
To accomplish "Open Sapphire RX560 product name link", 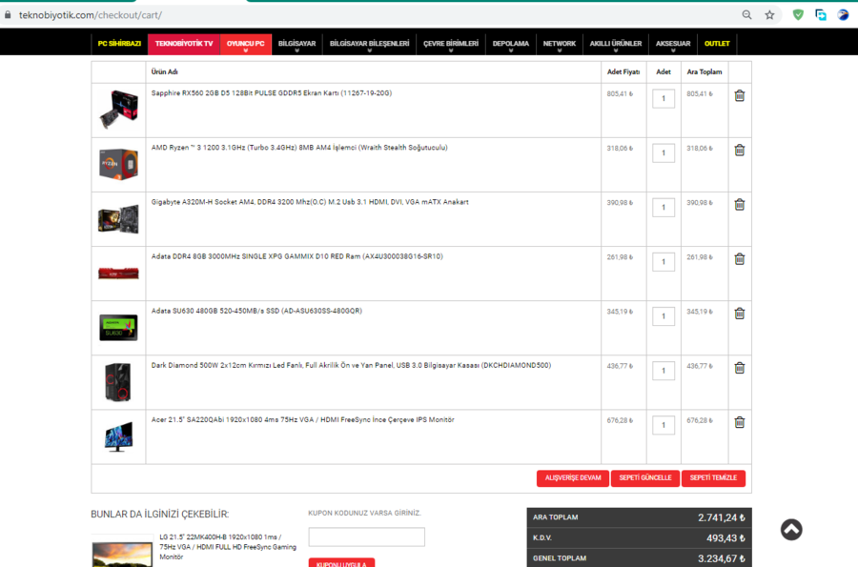I will [x=272, y=93].
